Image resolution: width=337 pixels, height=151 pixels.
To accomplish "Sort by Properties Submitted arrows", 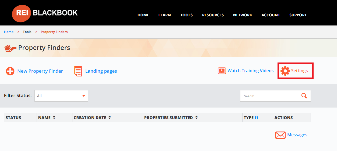I will tap(196, 117).
